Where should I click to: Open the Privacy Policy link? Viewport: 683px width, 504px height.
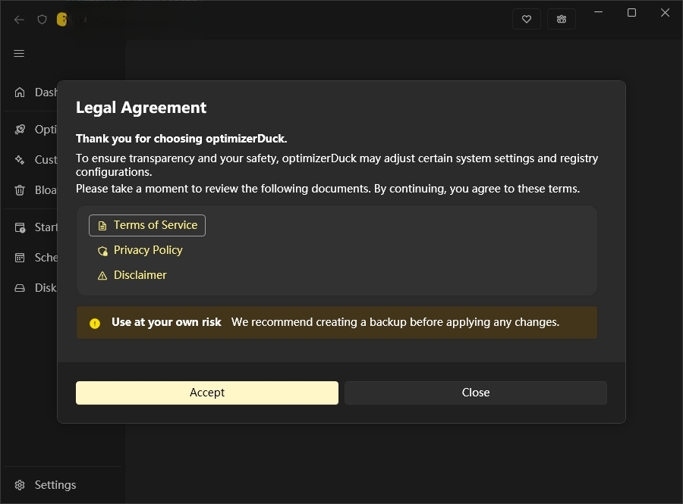(140, 250)
